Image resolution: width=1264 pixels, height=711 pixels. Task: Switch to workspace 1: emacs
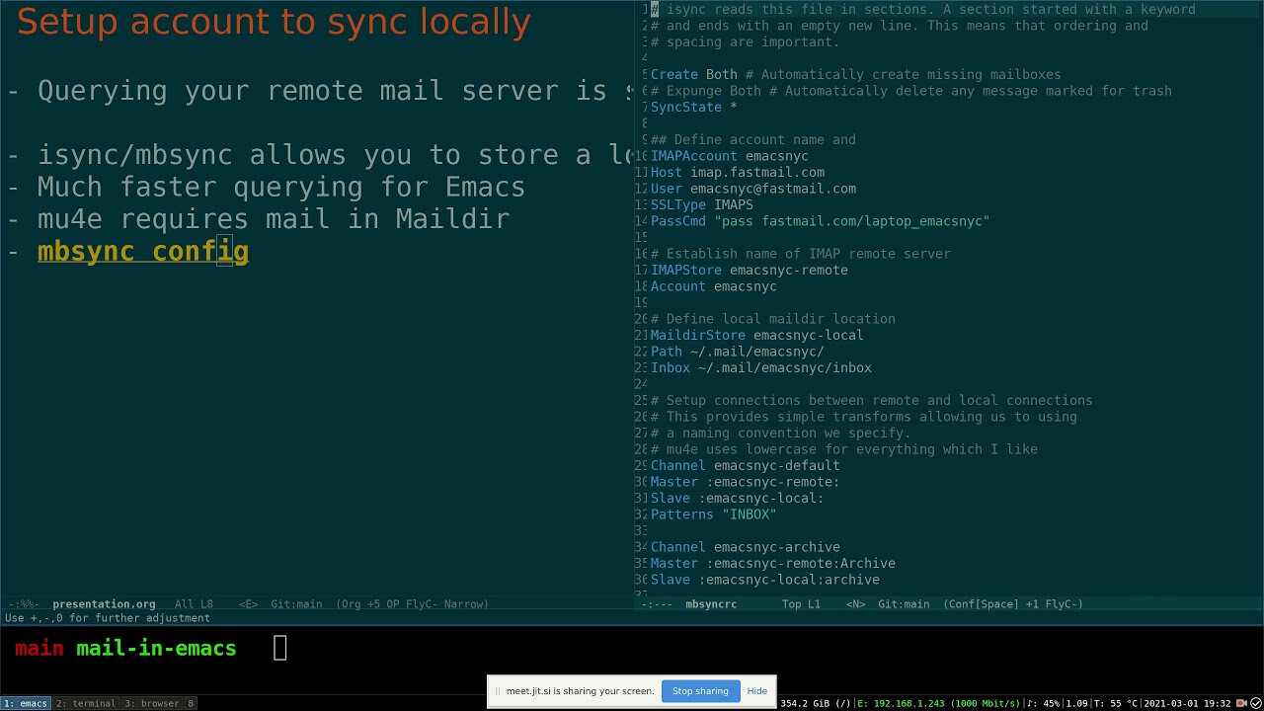(26, 703)
